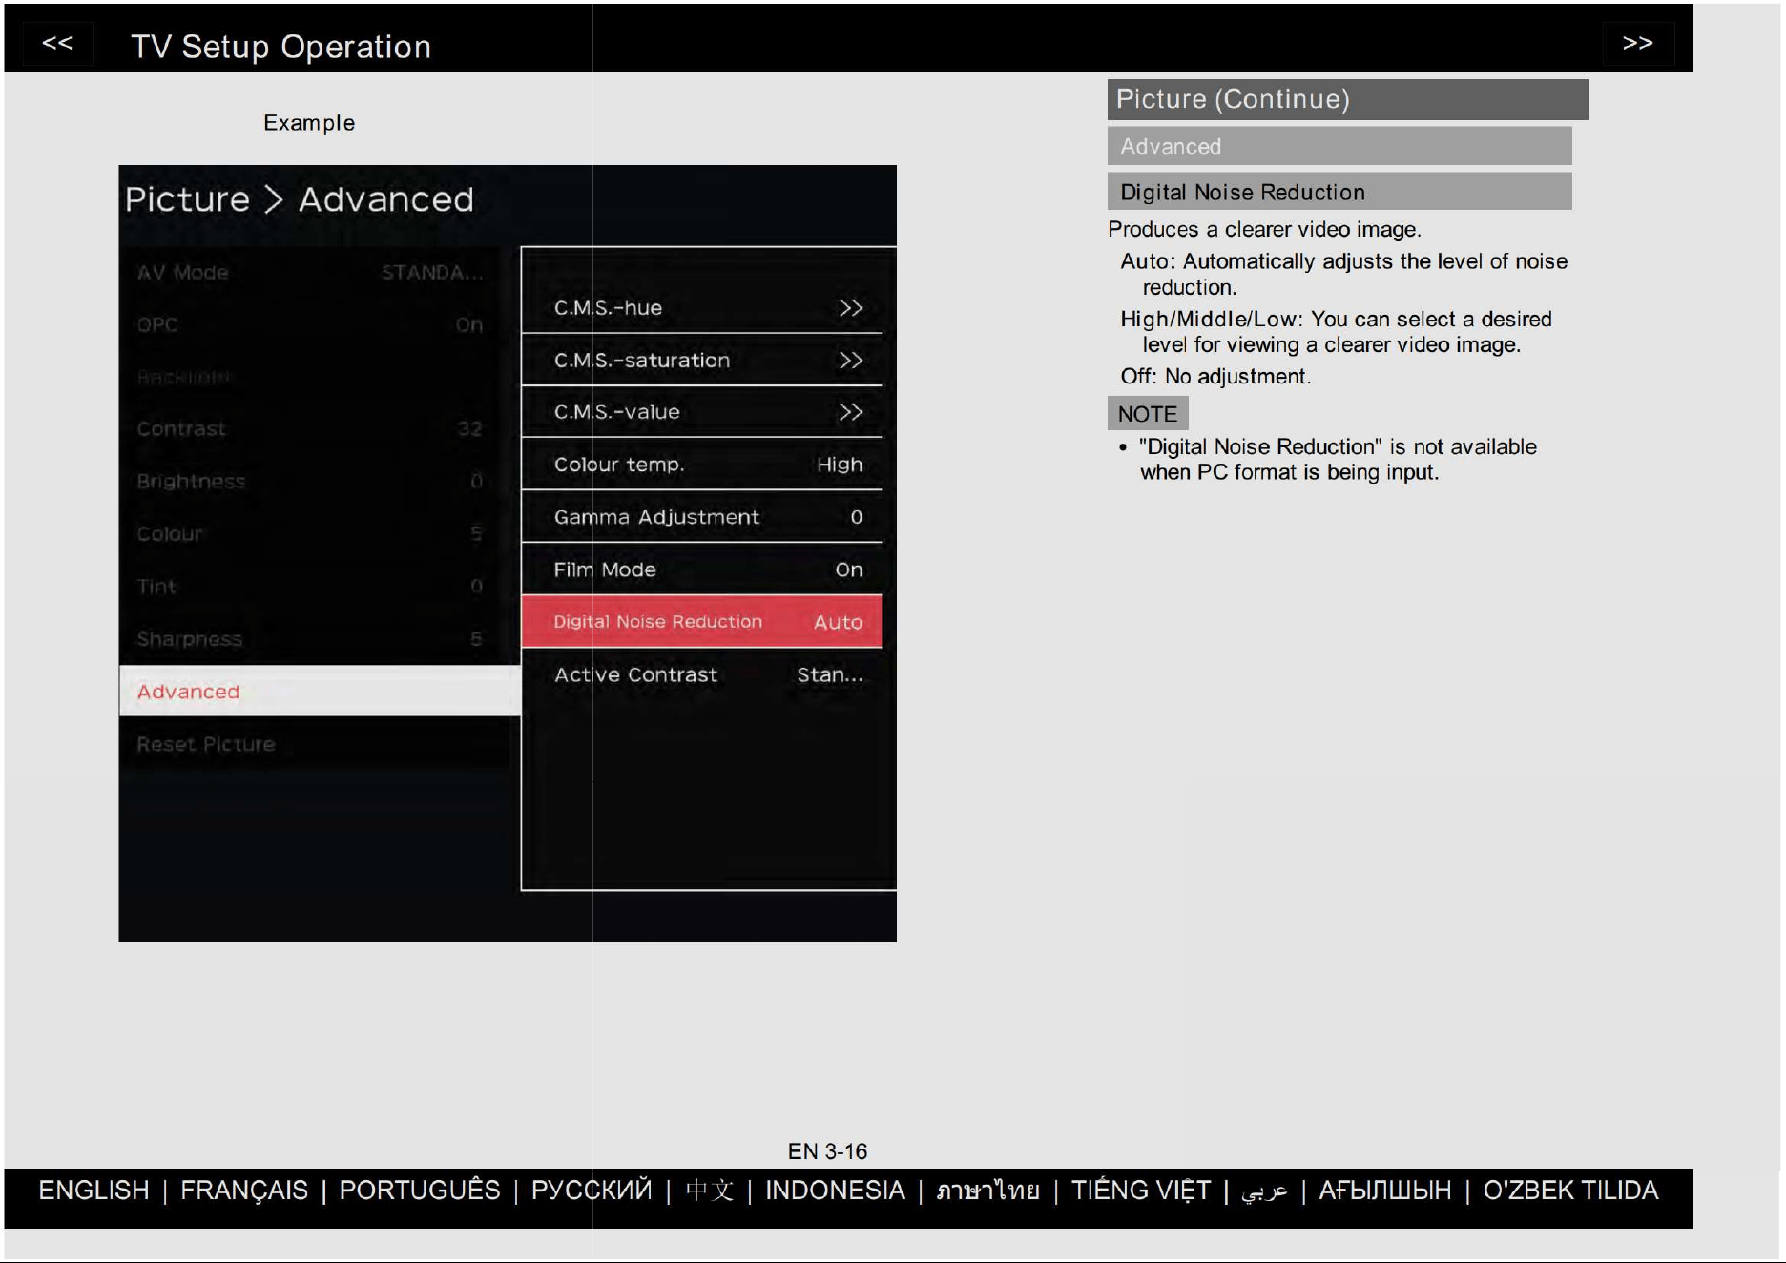
Task: Switch language to O'ZBEK TILIDA
Action: pos(1570,1191)
